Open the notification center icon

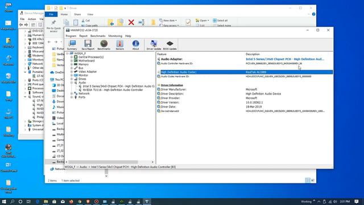[x=357, y=202]
